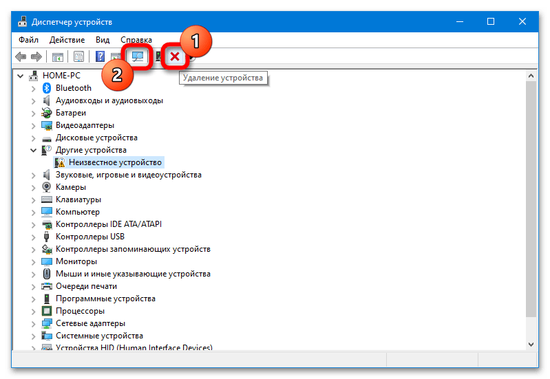The width and height of the screenshot is (550, 379).
Task: Expand the Компьютер category
Action: (33, 212)
